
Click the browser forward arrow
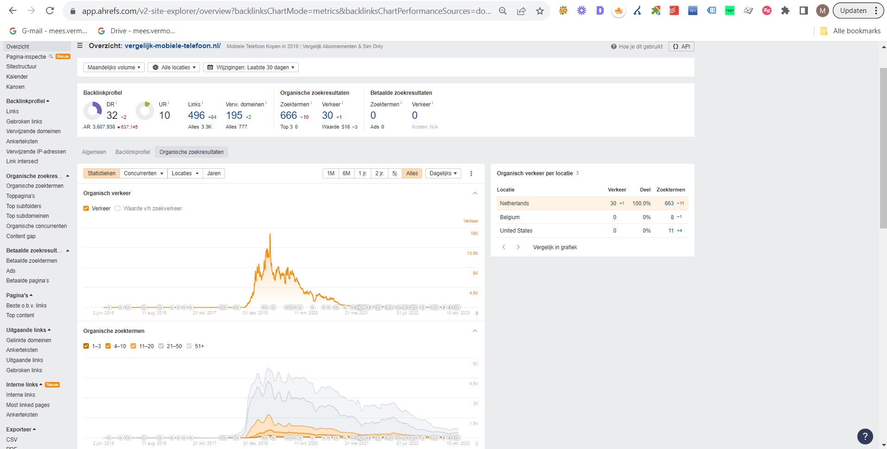coord(31,11)
